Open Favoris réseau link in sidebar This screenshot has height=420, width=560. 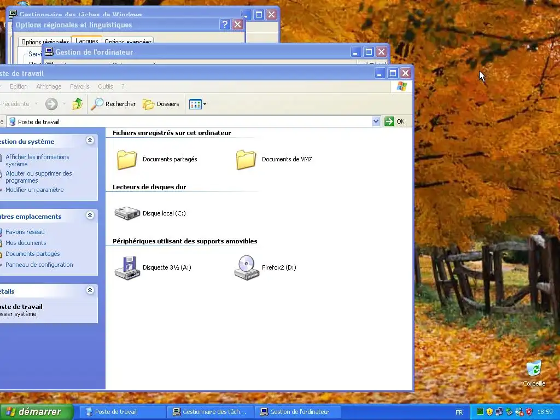tap(25, 232)
